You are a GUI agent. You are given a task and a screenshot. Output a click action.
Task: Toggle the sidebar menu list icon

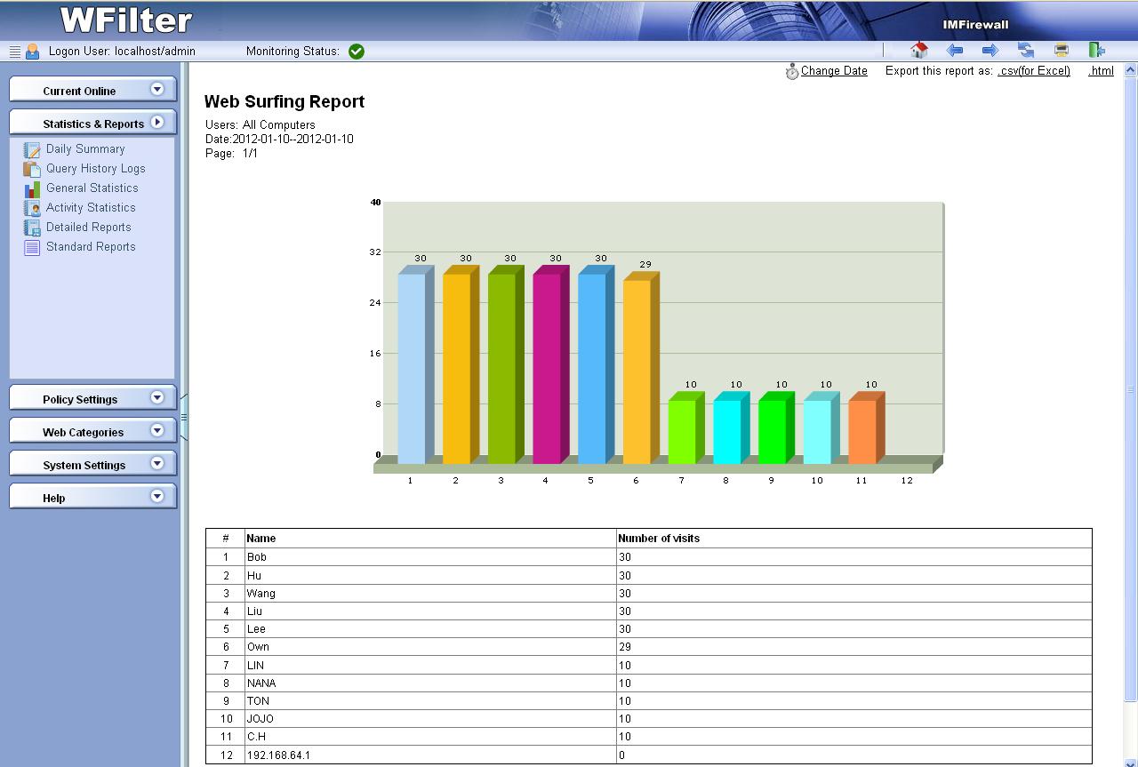pos(15,52)
